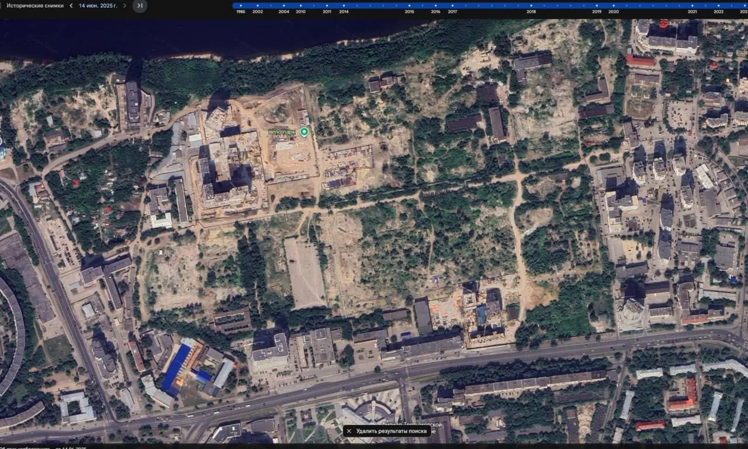This screenshot has height=449, width=748.
Task: Select the 1985 marker on the timeline
Action: point(241,6)
